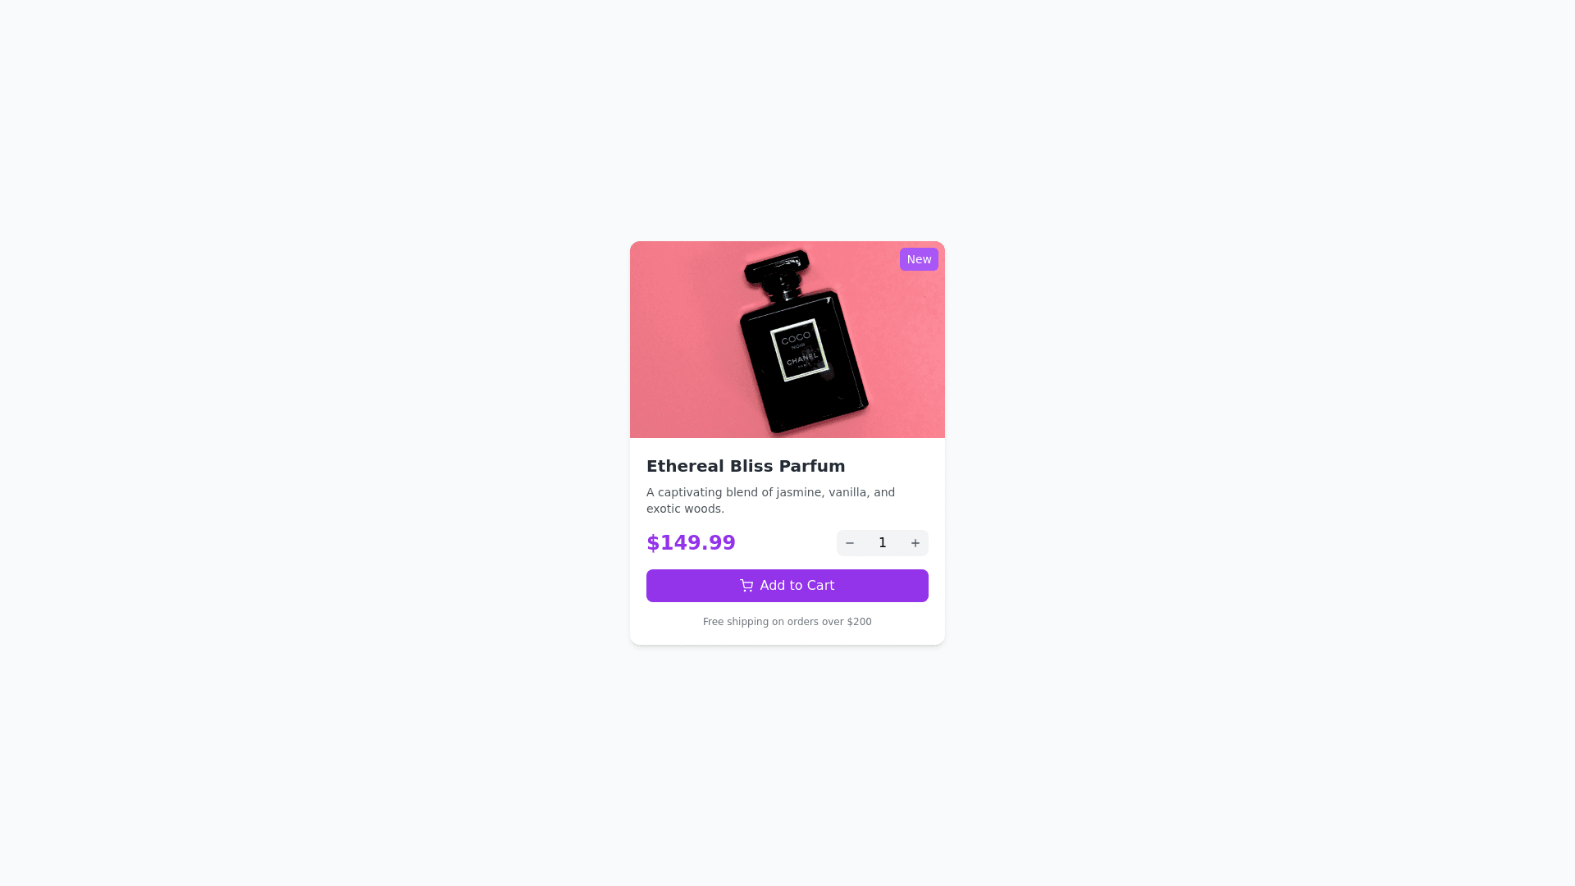Click the black bottle cap
The width and height of the screenshot is (1575, 886).
click(x=776, y=268)
